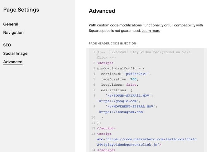Image resolution: width=215 pixels, height=152 pixels.
Task: Select the Advanced tab in sidebar
Action: (x=13, y=62)
